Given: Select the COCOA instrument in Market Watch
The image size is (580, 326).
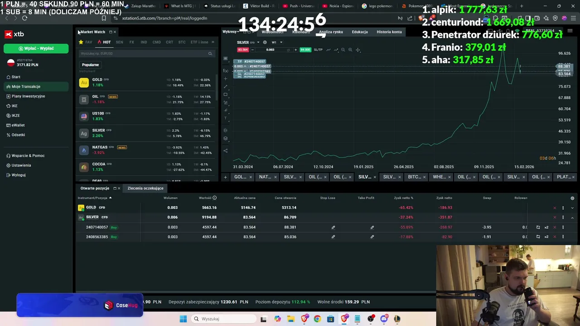Looking at the screenshot, I should 146,167.
